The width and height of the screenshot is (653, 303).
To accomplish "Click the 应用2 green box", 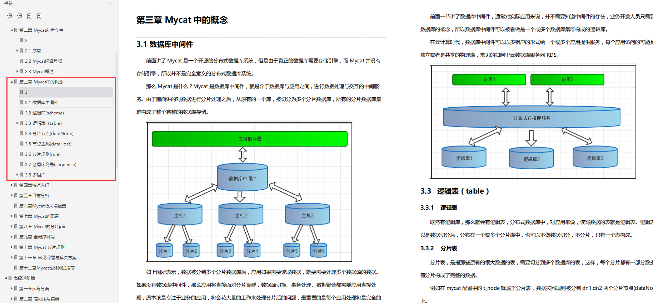I will [x=568, y=79].
